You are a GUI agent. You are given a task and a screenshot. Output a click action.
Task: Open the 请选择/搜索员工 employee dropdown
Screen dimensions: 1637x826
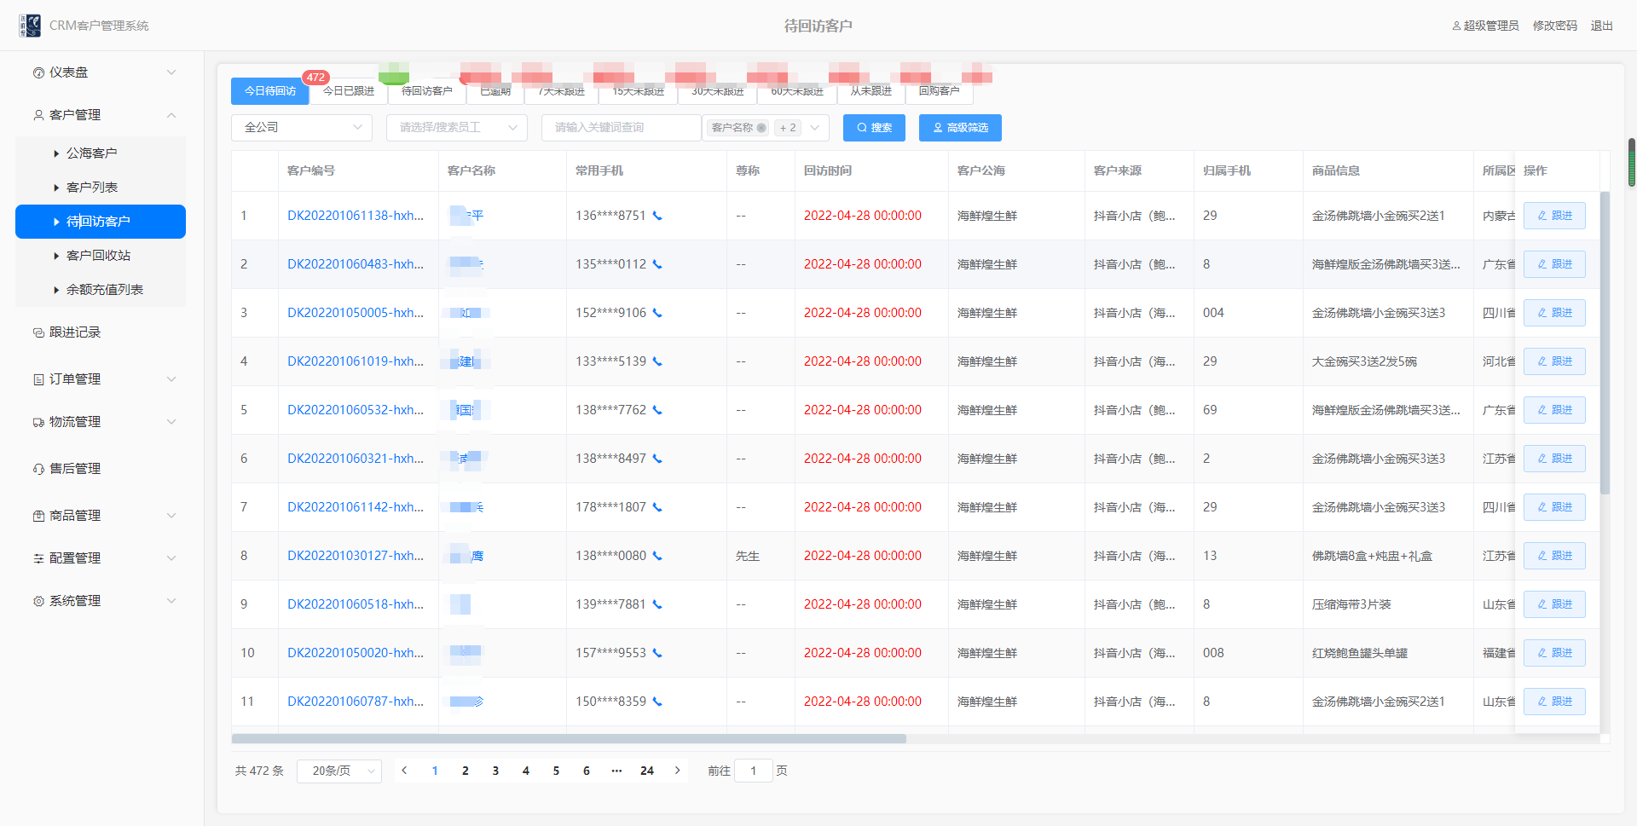pos(457,128)
